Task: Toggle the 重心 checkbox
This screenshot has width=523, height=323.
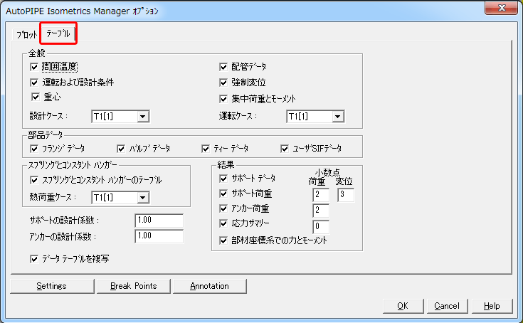Action: pyautogui.click(x=36, y=97)
